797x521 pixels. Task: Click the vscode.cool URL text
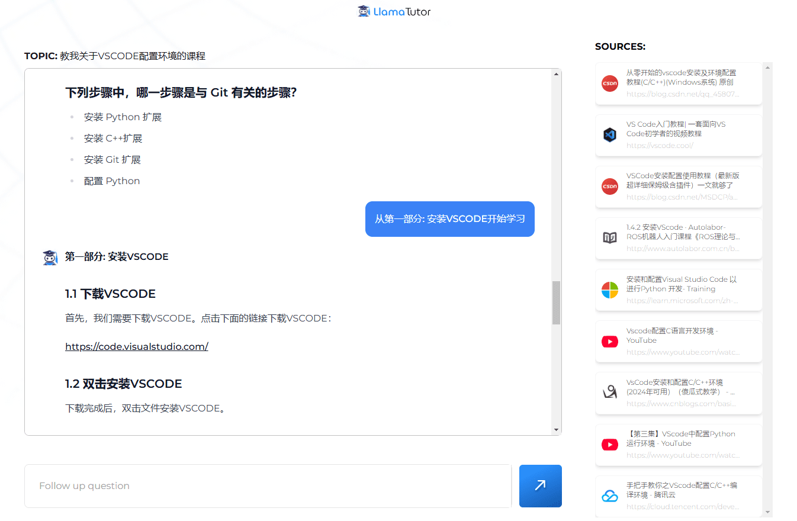[x=660, y=146]
